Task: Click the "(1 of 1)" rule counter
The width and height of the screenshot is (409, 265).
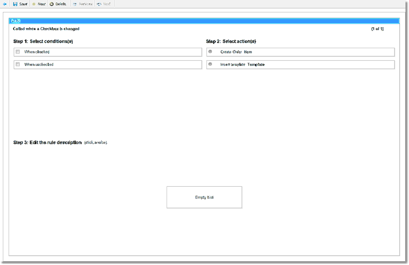Action: 377,29
